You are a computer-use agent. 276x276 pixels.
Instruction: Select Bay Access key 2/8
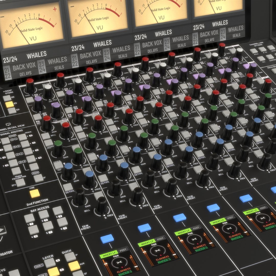coord(44,214)
